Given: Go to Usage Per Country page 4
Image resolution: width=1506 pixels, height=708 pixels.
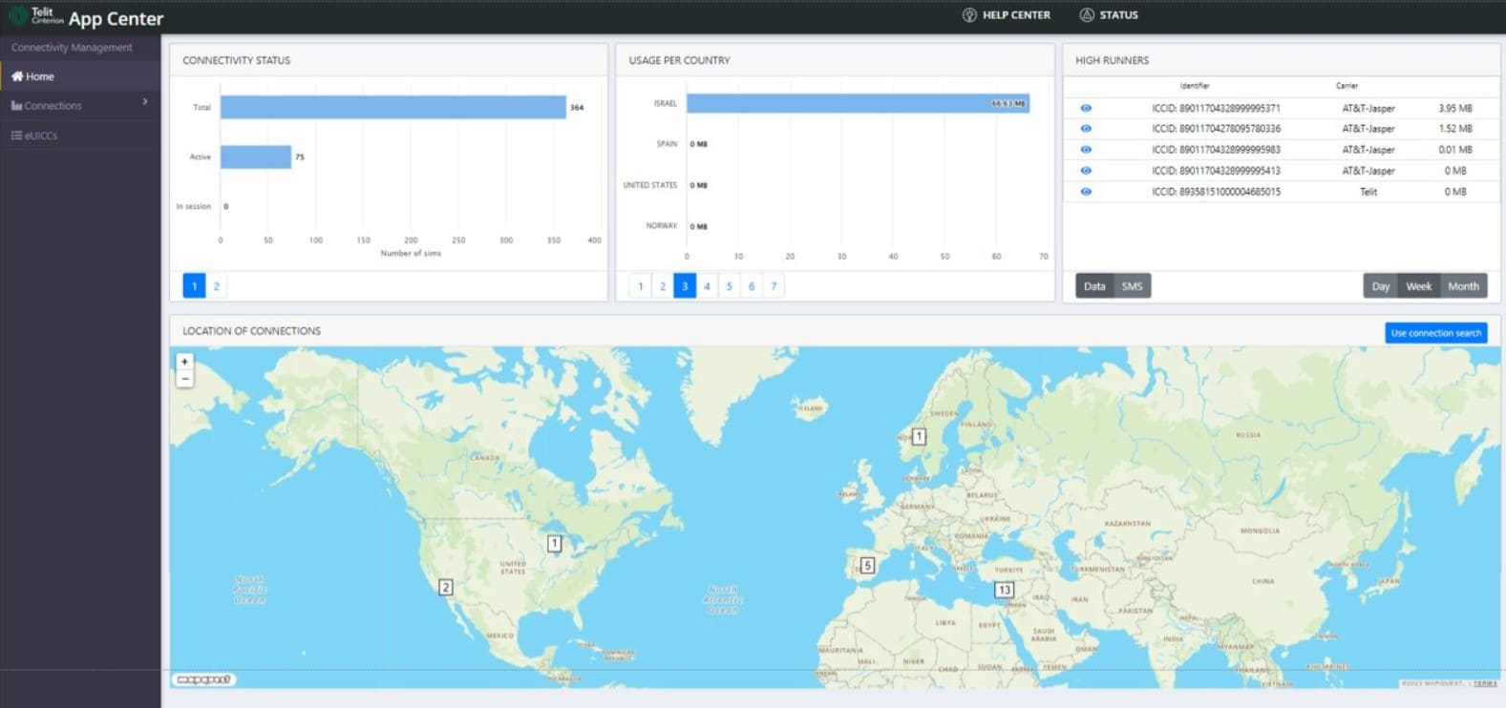Looking at the screenshot, I should [x=708, y=286].
